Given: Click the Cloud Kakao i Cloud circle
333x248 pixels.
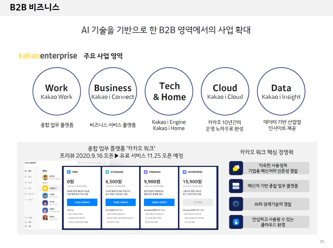Looking at the screenshot, I should pos(225,92).
